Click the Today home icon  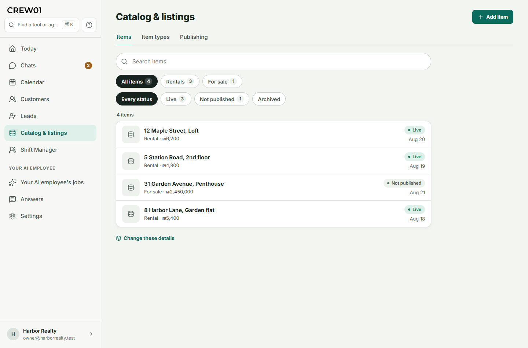[12, 49]
